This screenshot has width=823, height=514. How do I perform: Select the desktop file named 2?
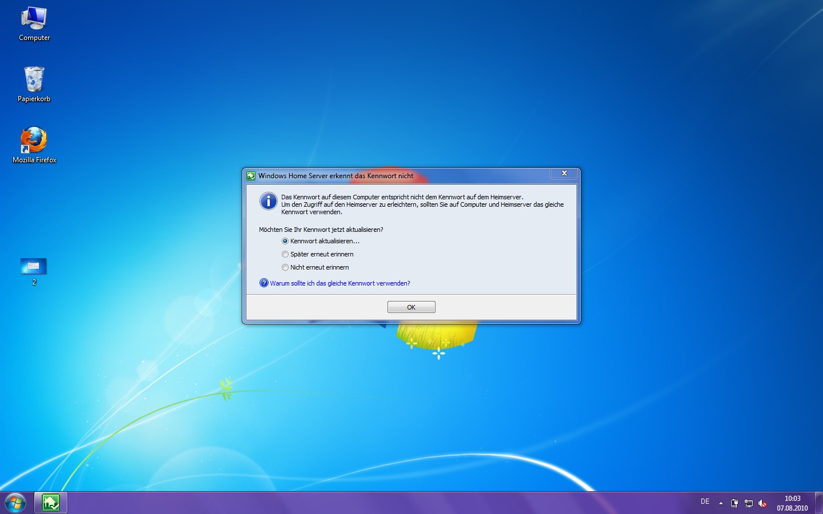coord(34,270)
